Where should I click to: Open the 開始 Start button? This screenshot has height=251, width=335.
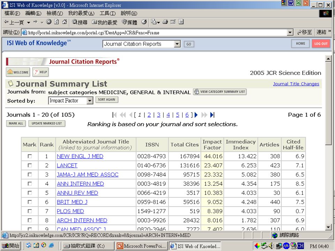[10, 246]
